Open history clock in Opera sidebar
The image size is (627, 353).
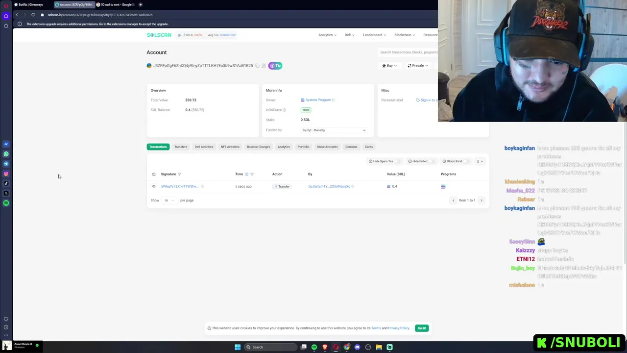coord(6,327)
